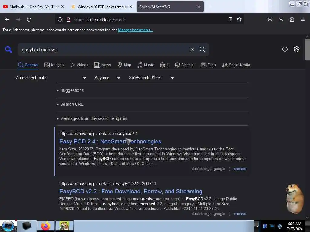310x232 pixels.
Task: Close the Windows 10.EXE Looks remix tab
Action: coord(131,7)
